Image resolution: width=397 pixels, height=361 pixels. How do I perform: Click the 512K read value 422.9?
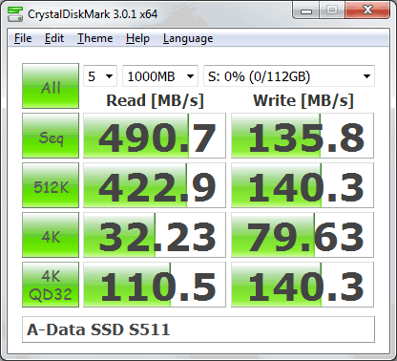point(155,185)
